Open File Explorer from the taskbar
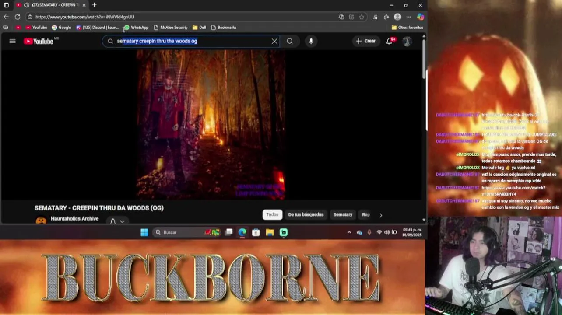This screenshot has height=315, width=562. click(x=270, y=232)
